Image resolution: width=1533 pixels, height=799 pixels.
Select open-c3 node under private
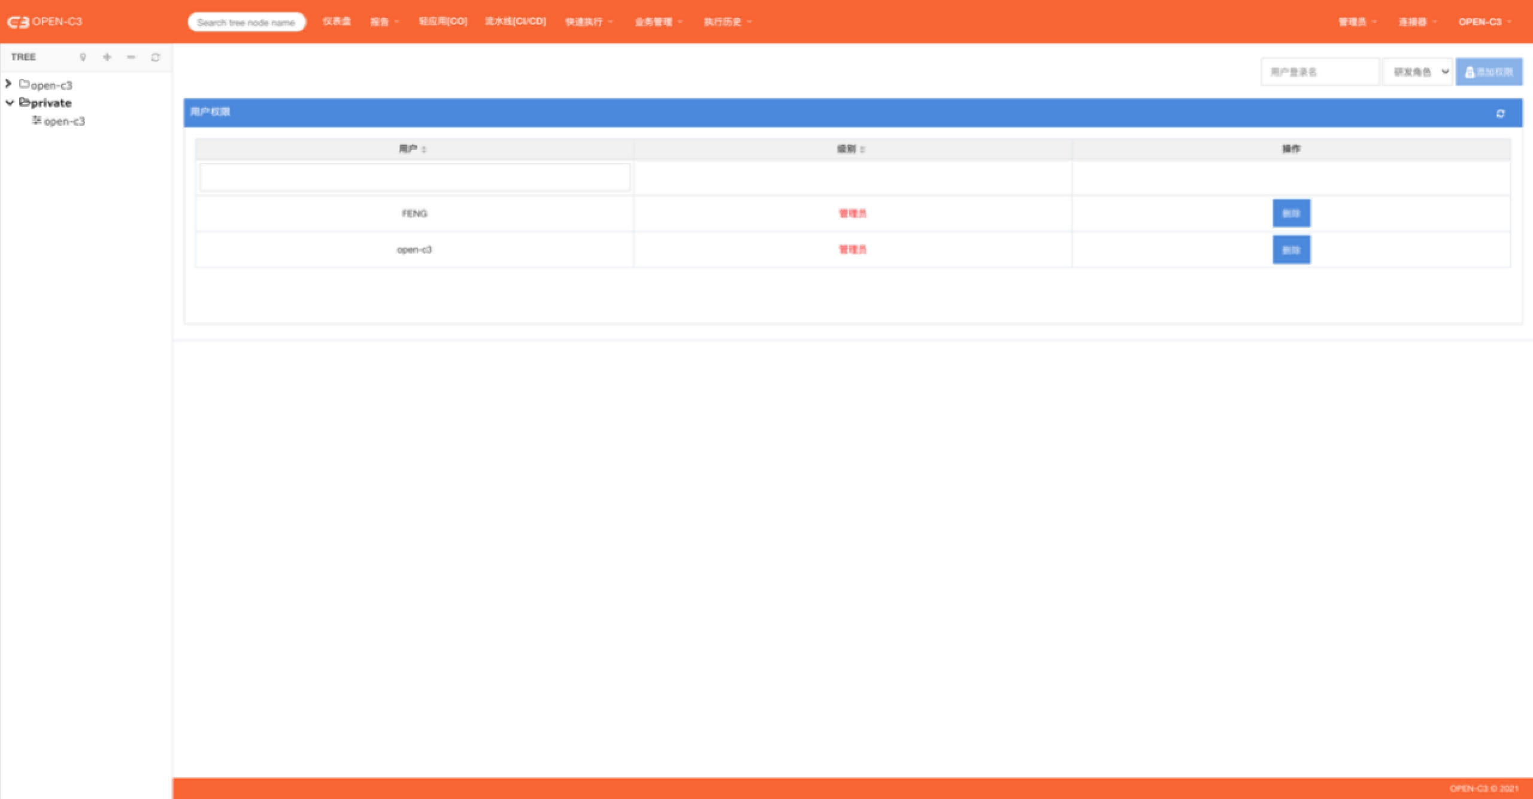tap(64, 121)
